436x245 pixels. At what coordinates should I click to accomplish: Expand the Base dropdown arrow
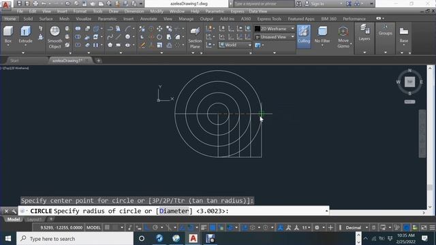click(x=404, y=45)
